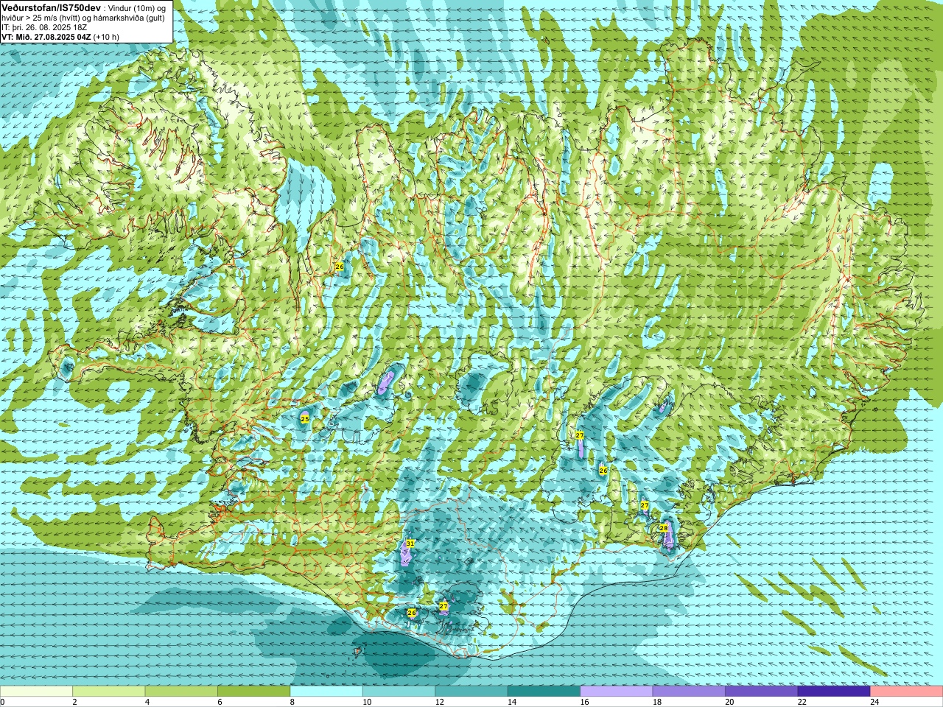Click the legend scale value 12

(x=439, y=702)
